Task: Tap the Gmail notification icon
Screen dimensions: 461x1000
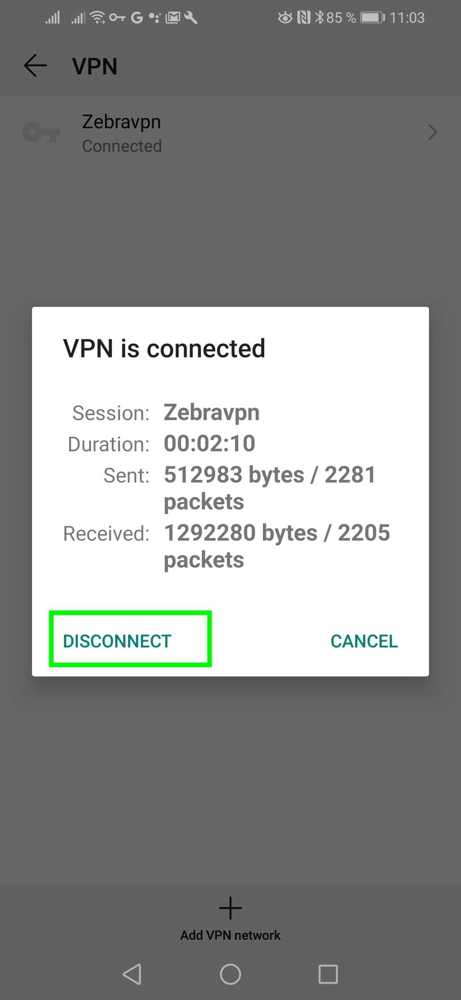Action: tap(173, 17)
